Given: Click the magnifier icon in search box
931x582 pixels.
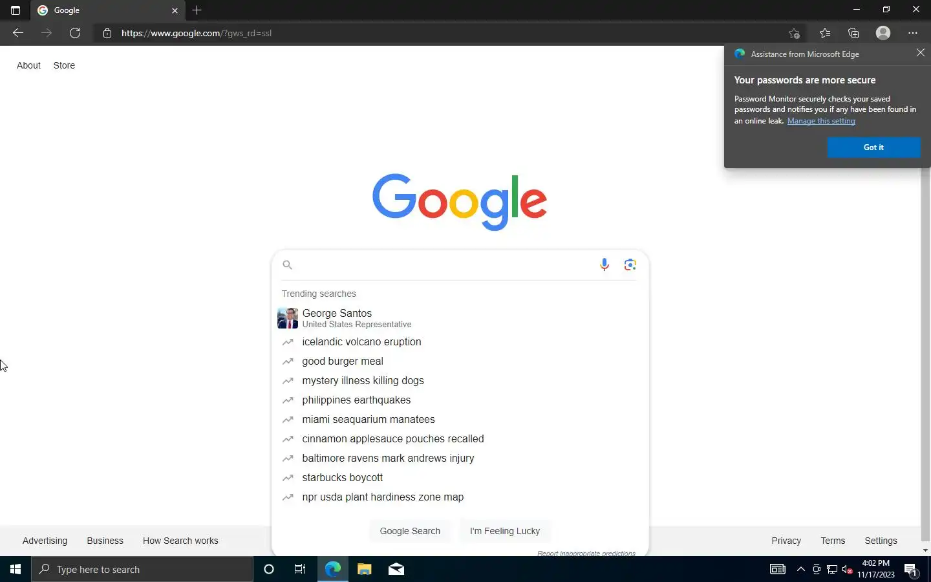Looking at the screenshot, I should click(x=288, y=264).
